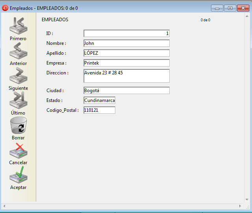252x213 pixels.
Task: Click the 4D app icon in title bar
Action: 5,8
